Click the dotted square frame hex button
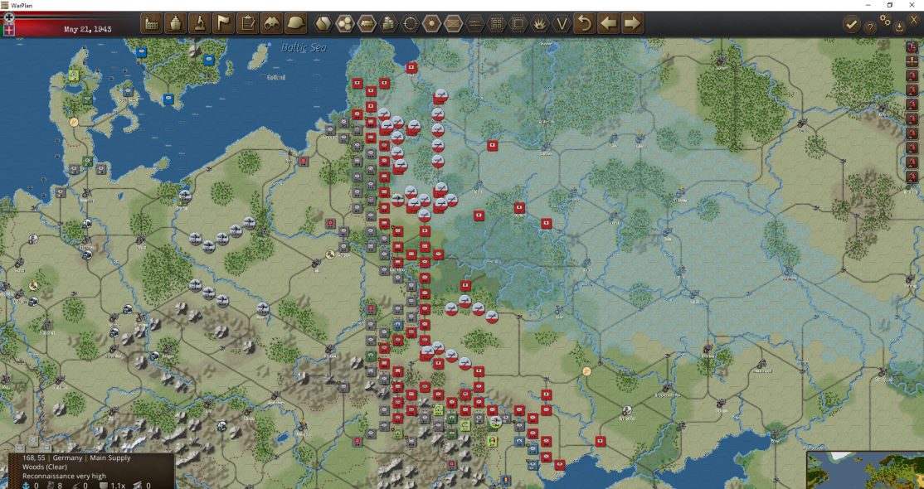The image size is (924, 489). (518, 24)
